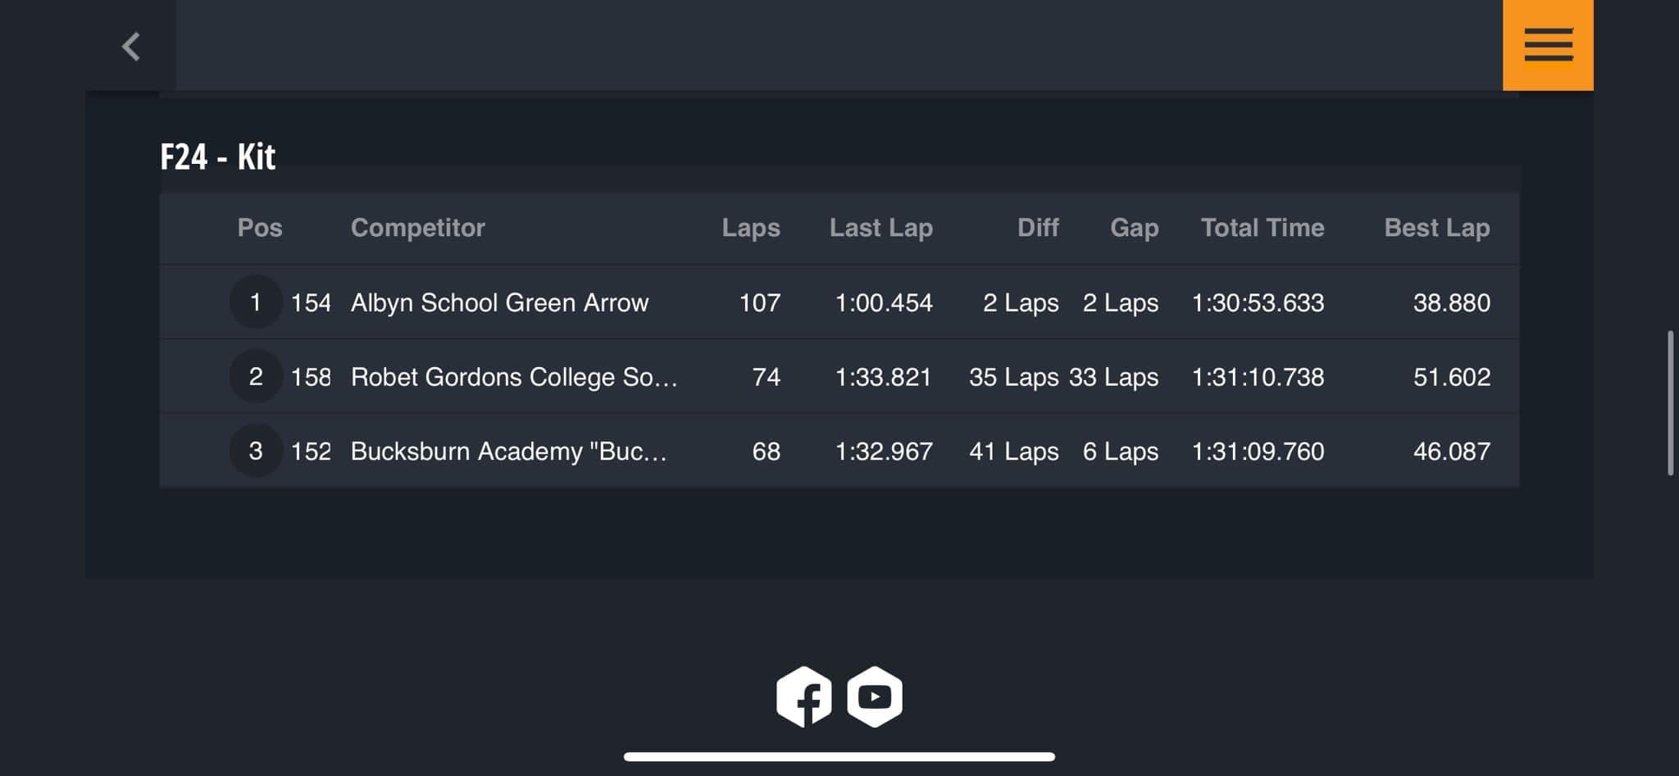Sort by Last Lap column header
Screen dimensions: 1679x776
(x=880, y=228)
